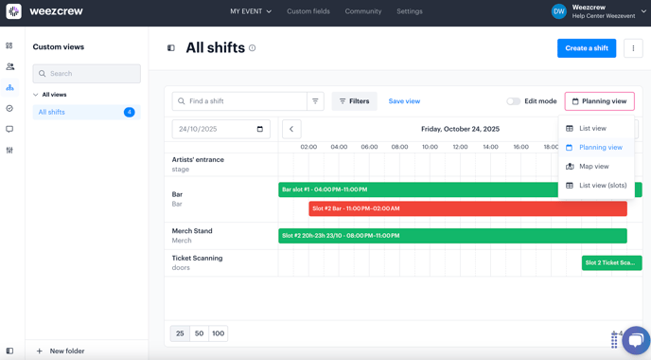Open Custom fields in top navigation
Image resolution: width=651 pixels, height=360 pixels.
point(308,11)
